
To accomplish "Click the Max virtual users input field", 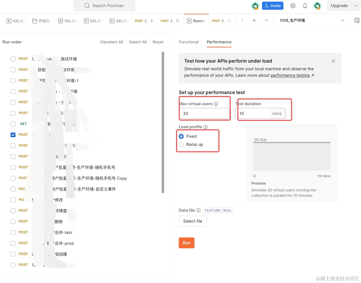I will [x=205, y=114].
